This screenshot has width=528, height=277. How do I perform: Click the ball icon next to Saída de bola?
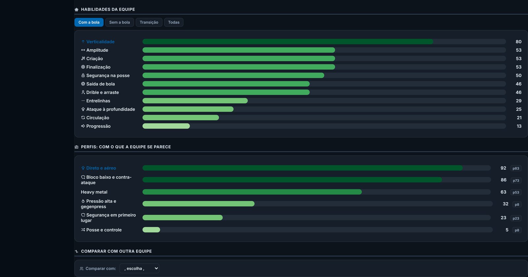click(83, 84)
